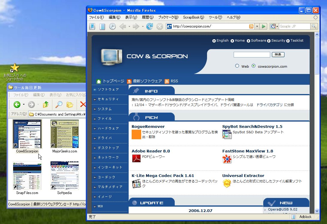Click the orange RSS icon in page navigation
The width and height of the screenshot is (327, 224).
(167, 81)
